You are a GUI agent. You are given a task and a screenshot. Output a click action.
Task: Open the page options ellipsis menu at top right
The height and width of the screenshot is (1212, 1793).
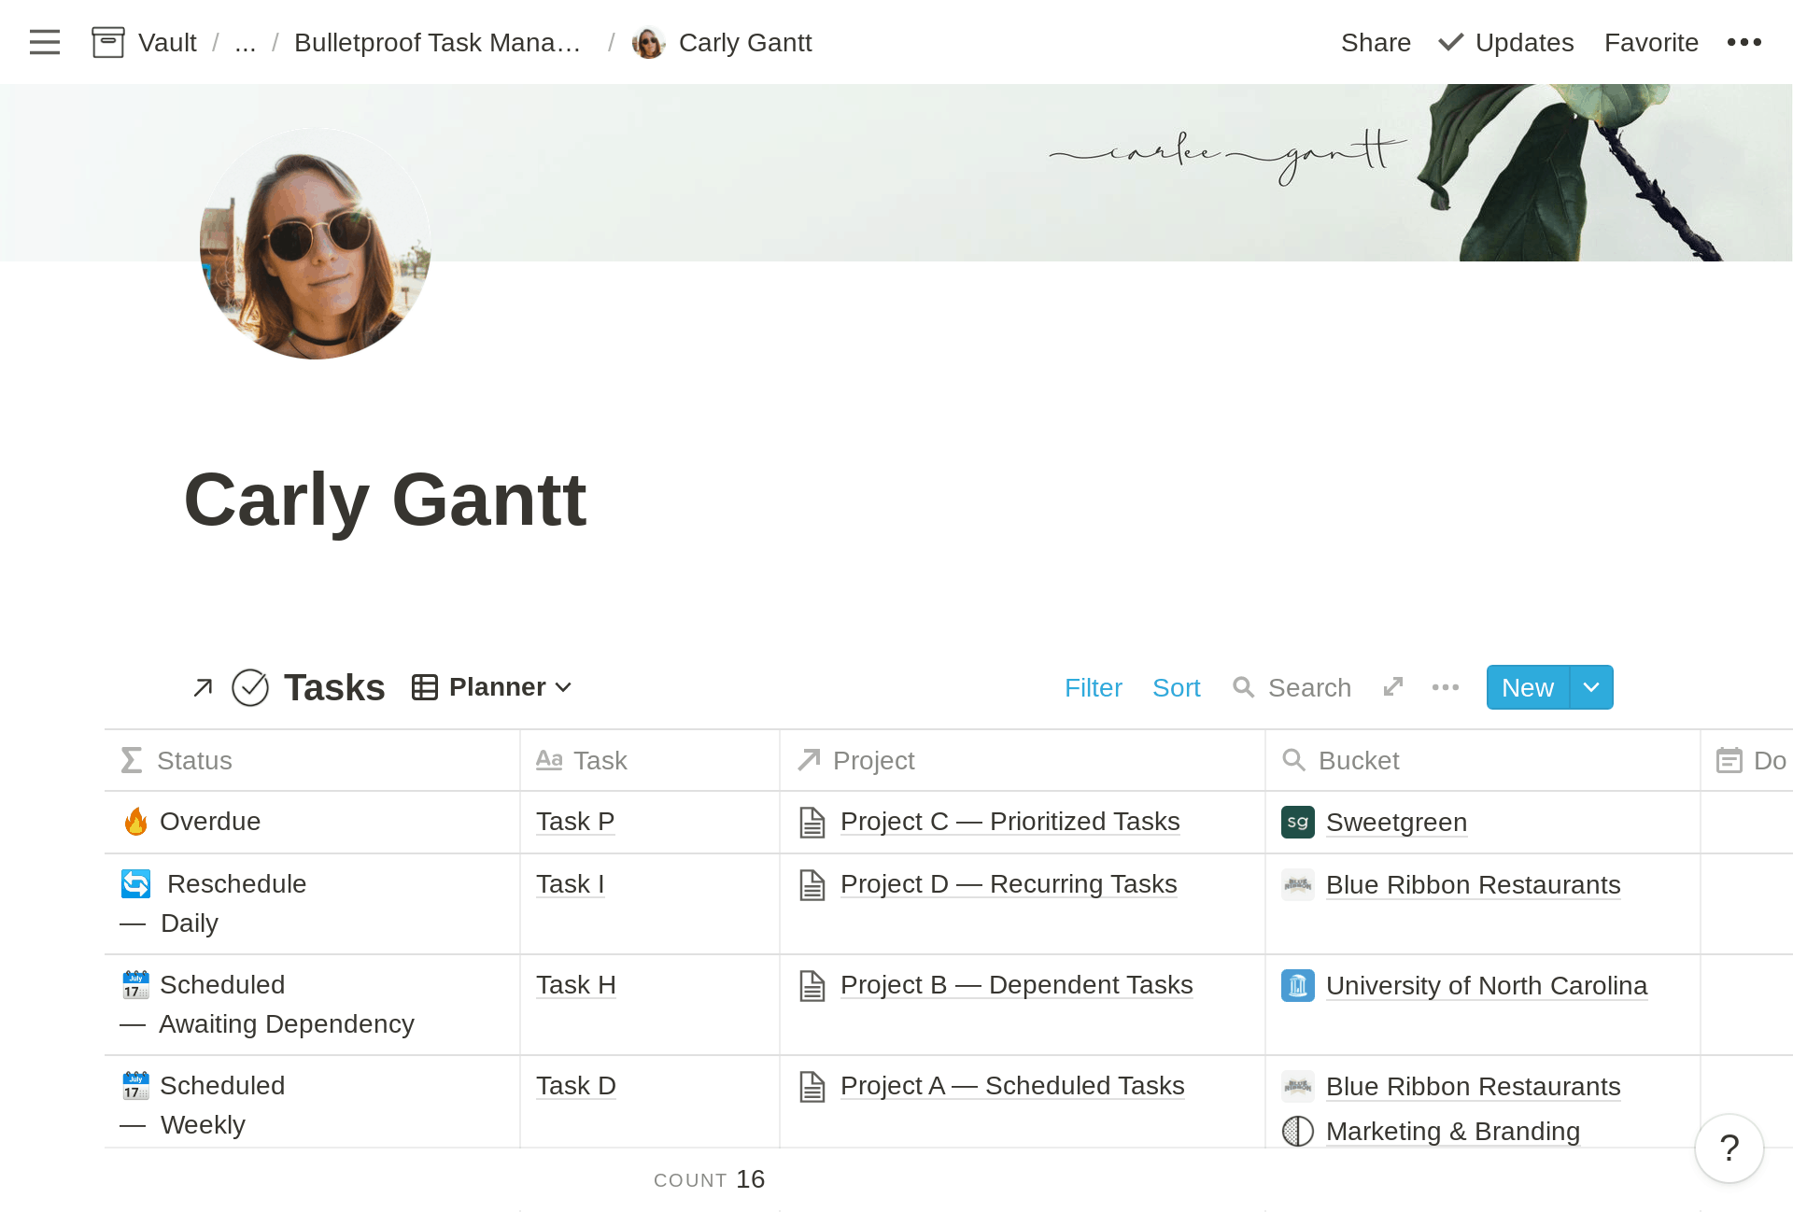(1744, 42)
